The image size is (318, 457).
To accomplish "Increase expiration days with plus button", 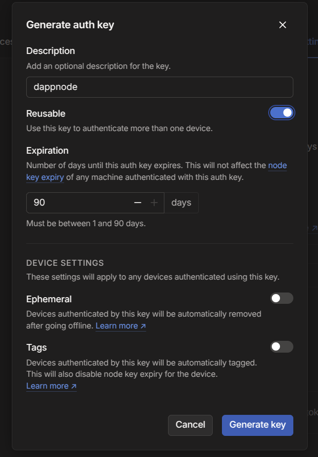I will click(154, 203).
